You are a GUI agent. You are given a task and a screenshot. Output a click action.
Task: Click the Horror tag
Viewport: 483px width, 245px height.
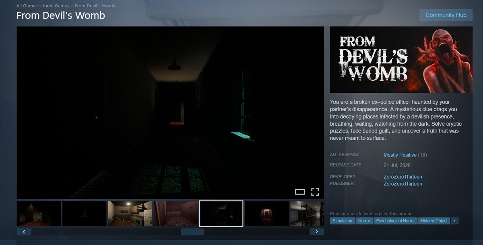coord(364,221)
